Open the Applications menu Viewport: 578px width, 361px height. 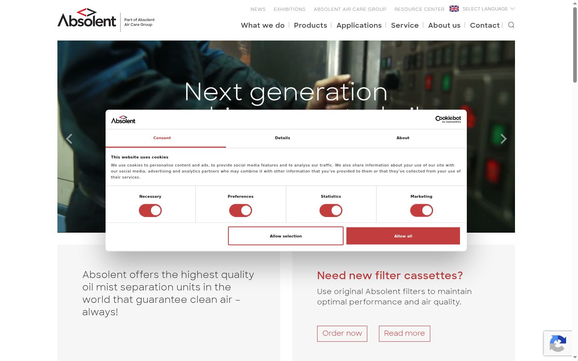[359, 25]
